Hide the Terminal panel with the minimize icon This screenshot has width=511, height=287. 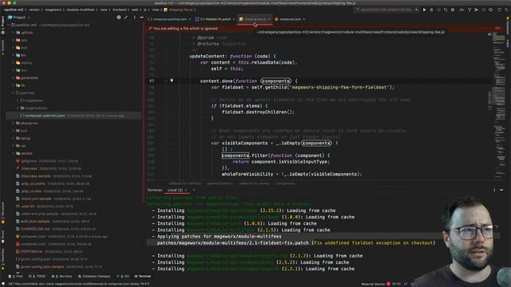point(501,190)
